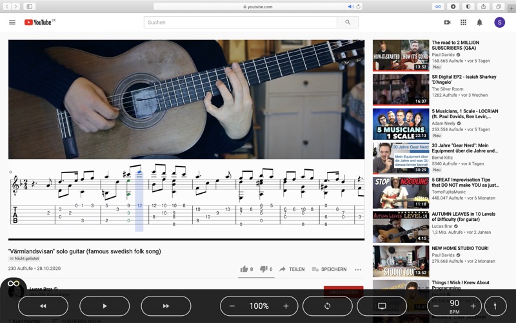Dislike the video with thumbs down

[264, 269]
